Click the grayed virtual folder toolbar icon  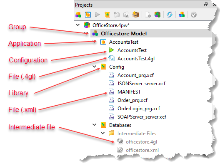pos(126,15)
